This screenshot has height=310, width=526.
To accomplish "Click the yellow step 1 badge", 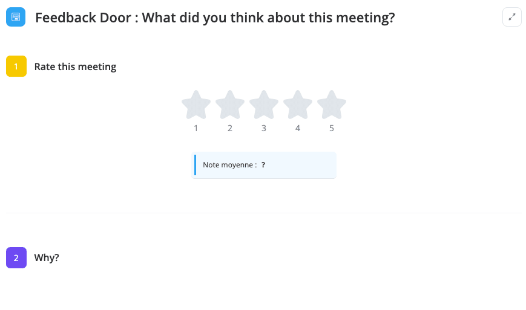I will [x=16, y=66].
